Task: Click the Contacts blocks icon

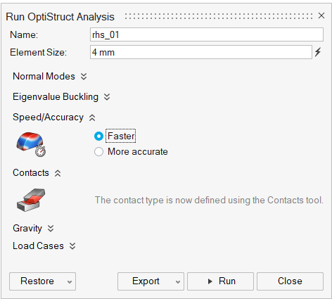Action: [x=31, y=200]
